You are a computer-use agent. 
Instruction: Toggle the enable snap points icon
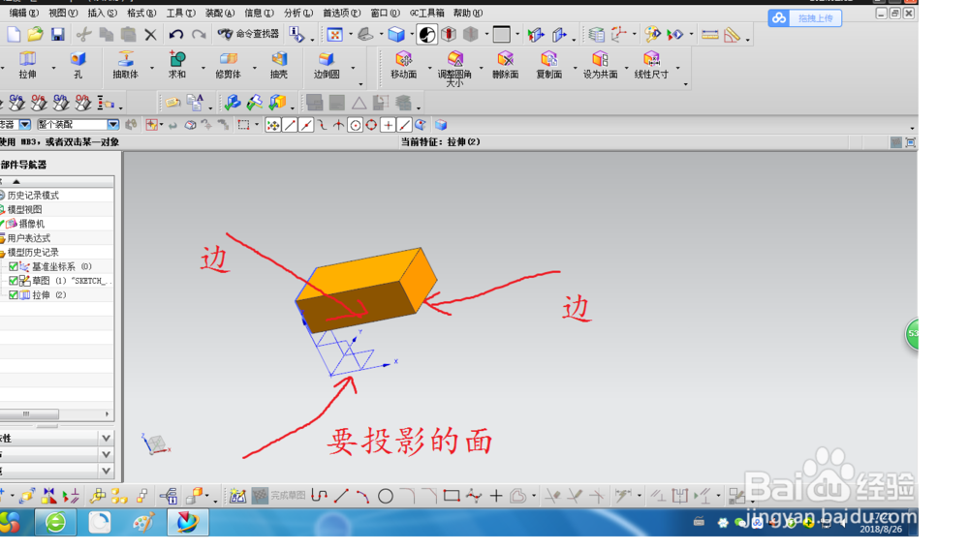pyautogui.click(x=272, y=125)
